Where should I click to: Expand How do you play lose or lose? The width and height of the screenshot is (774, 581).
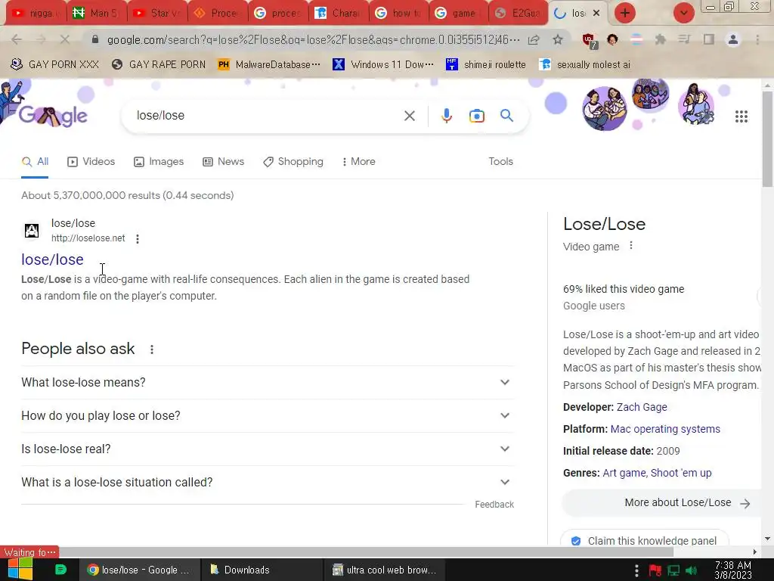268,415
